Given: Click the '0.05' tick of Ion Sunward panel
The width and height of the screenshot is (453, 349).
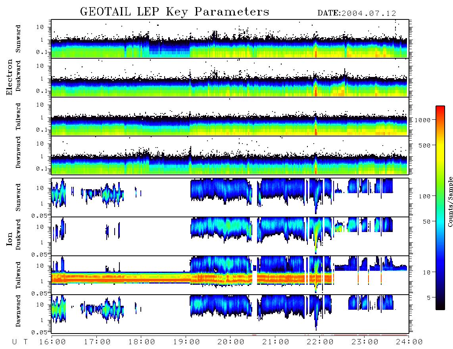Looking at the screenshot, I should [39, 215].
